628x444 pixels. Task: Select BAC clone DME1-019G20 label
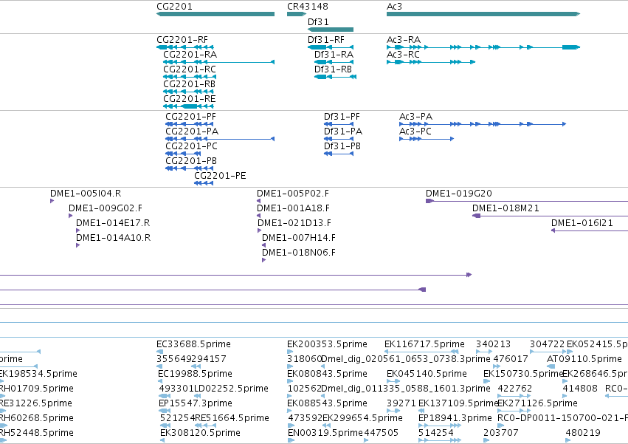[x=459, y=194]
